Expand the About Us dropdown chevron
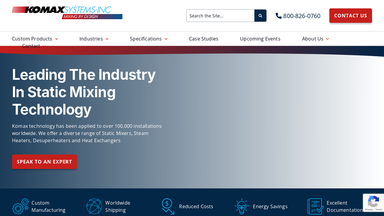This screenshot has width=384, height=216. (327, 39)
